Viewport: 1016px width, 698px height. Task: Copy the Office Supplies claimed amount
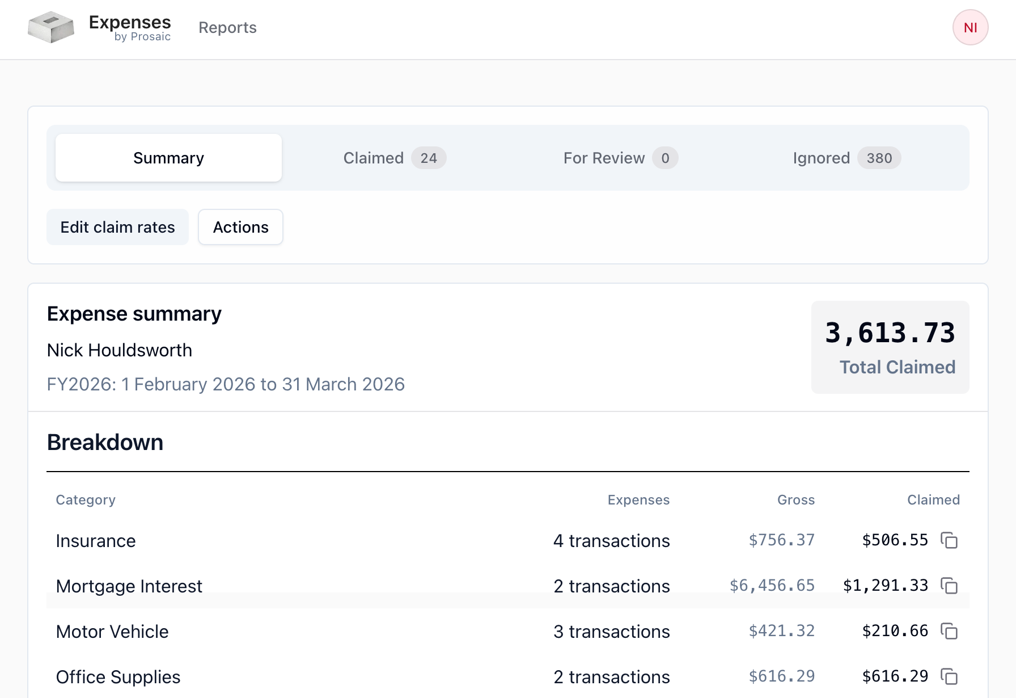949,676
